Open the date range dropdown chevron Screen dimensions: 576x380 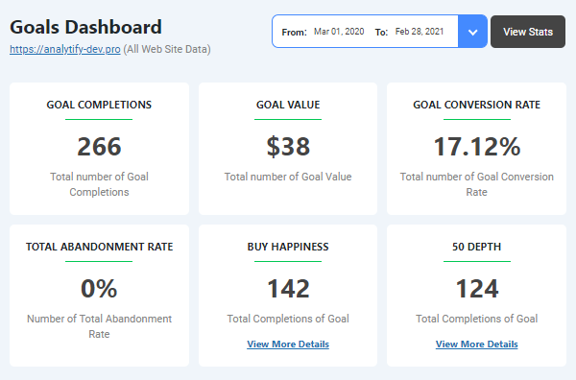pos(472,32)
